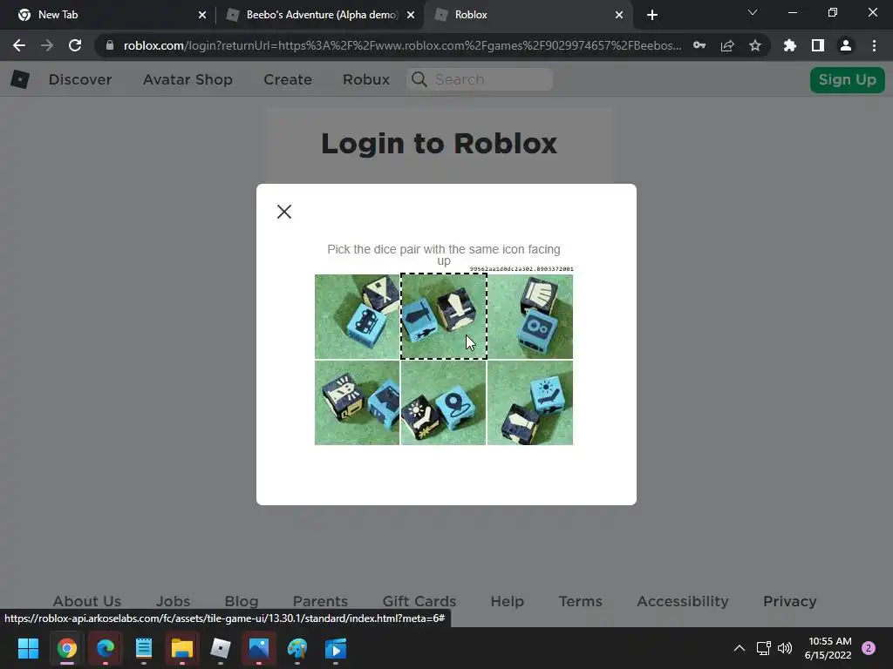
Task: Click the search magnifier icon
Action: point(419,79)
